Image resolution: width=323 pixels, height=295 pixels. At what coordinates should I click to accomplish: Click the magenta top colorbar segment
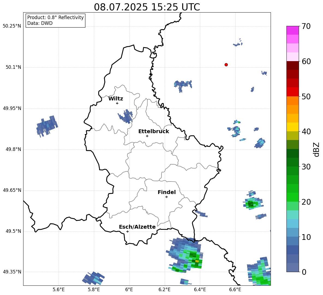click(292, 31)
